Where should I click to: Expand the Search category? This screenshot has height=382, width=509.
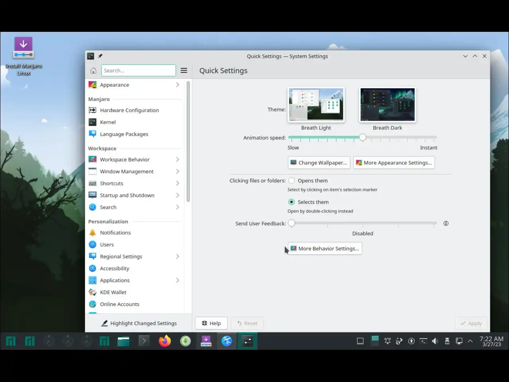[177, 207]
